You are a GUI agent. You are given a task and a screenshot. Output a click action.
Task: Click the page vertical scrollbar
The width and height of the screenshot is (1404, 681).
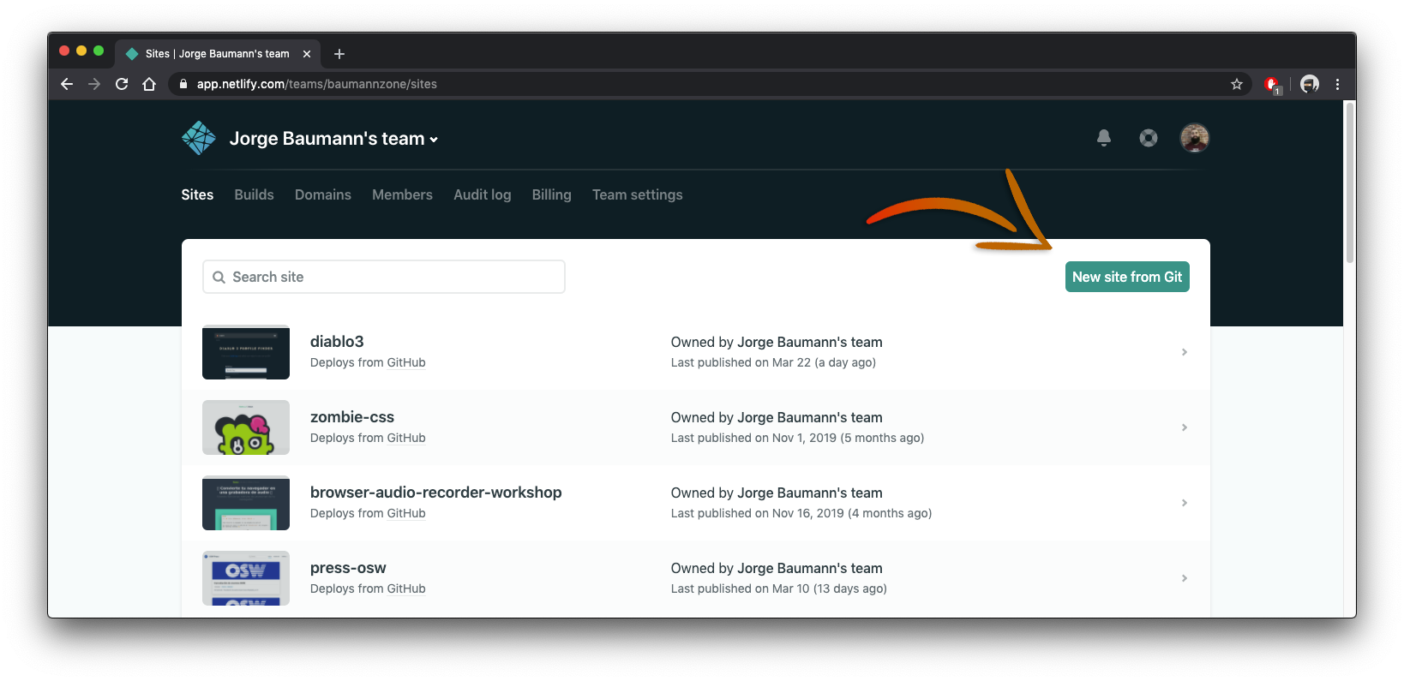pyautogui.click(x=1350, y=182)
